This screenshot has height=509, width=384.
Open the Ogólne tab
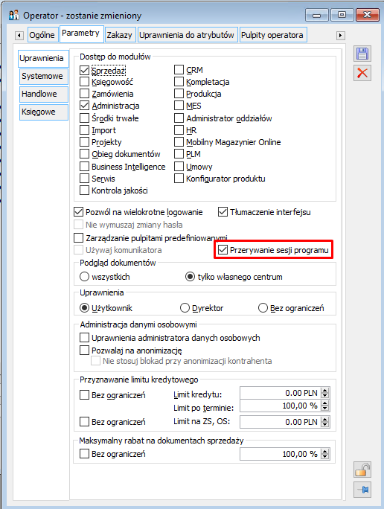pos(42,35)
